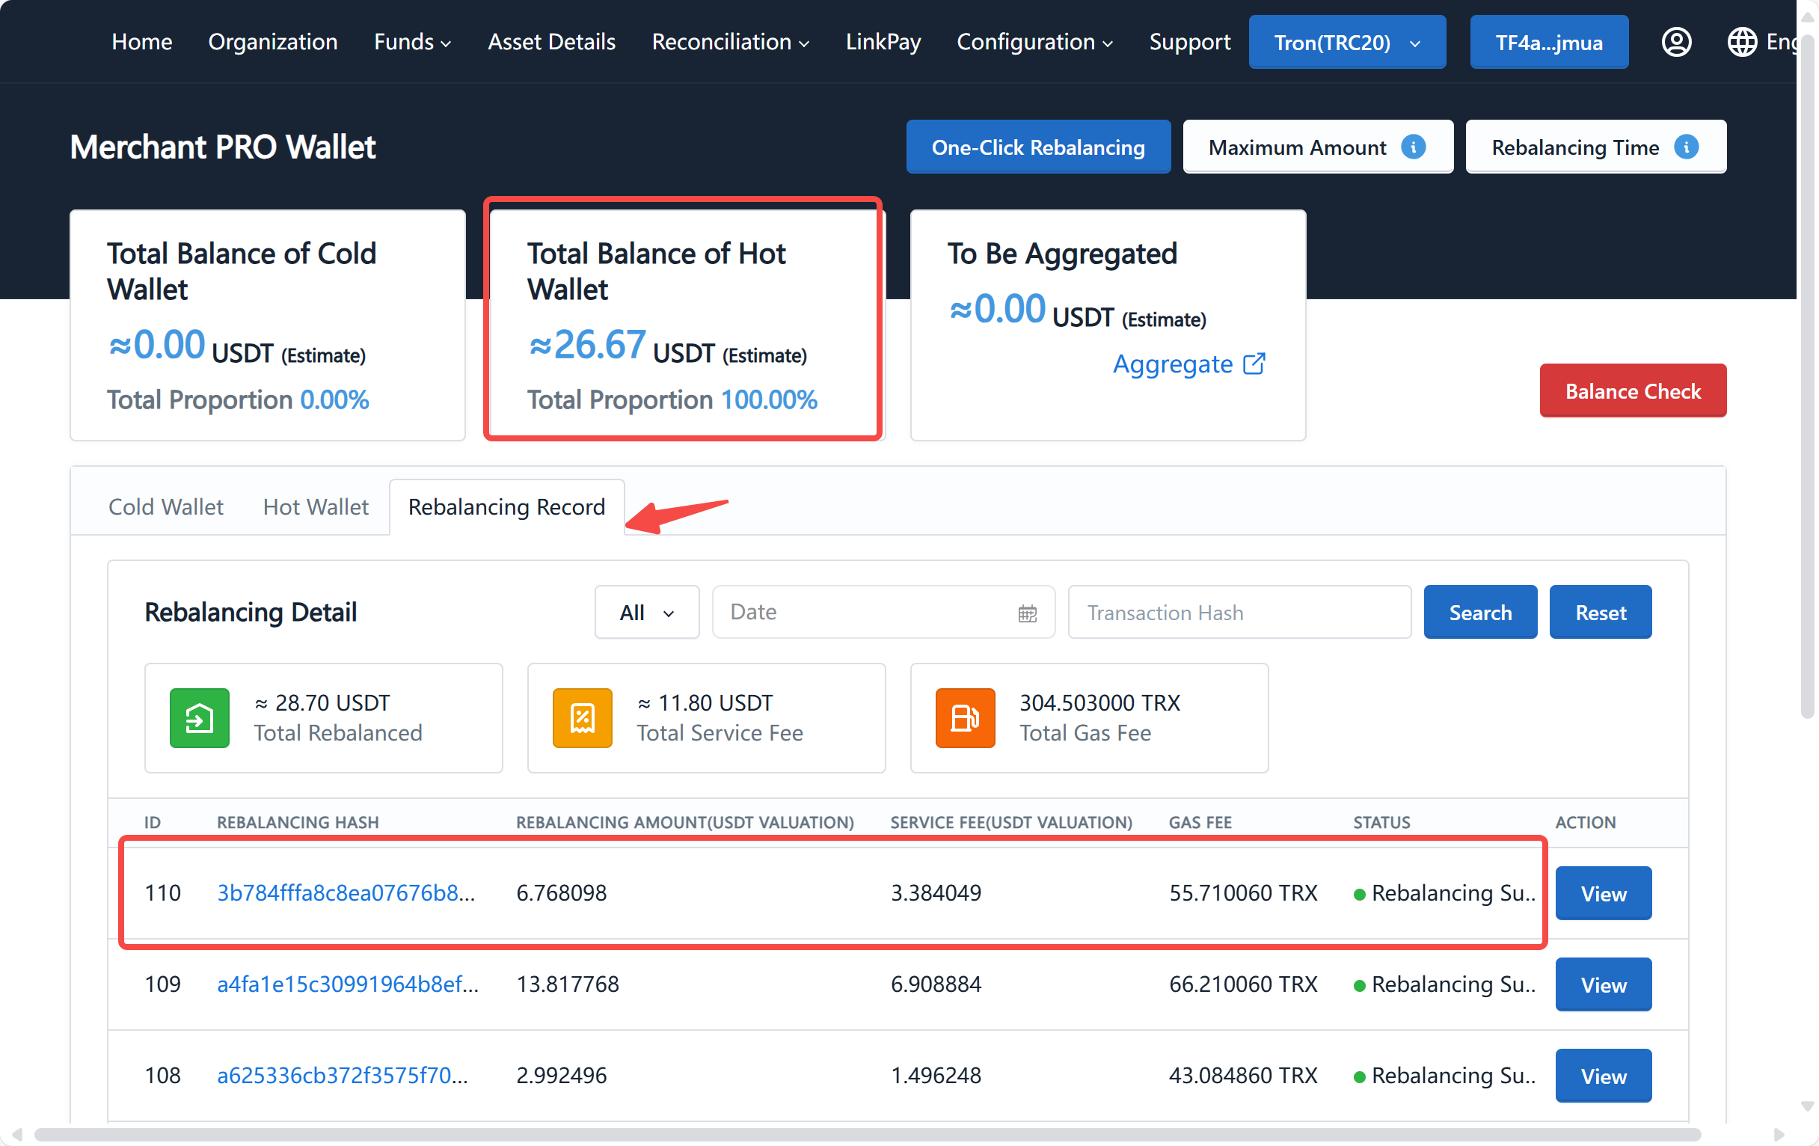The width and height of the screenshot is (1819, 1146).
Task: Open the All status filter dropdown
Action: click(x=647, y=612)
